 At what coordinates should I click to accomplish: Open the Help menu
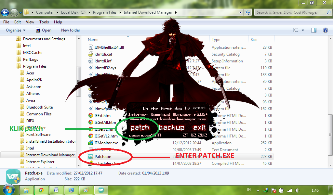click(58, 22)
